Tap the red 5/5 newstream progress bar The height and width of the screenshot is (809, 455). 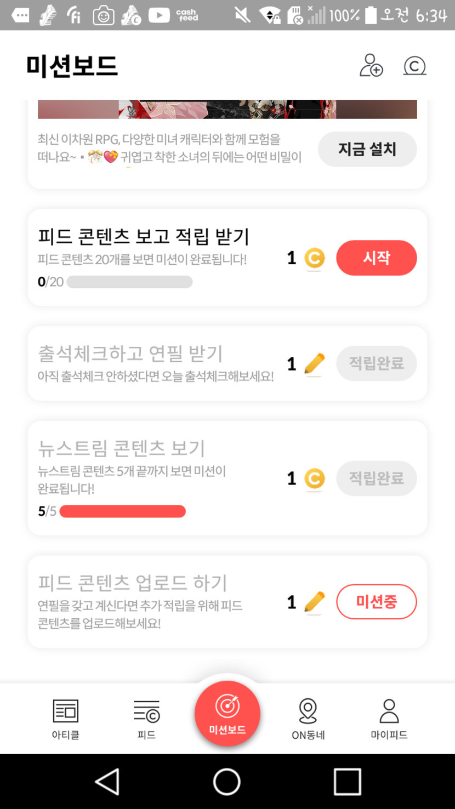point(122,511)
